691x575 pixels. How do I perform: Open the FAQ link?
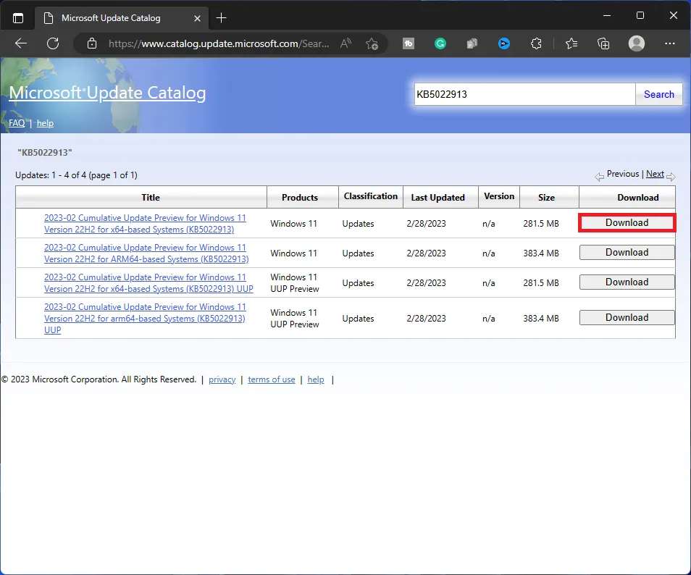17,123
